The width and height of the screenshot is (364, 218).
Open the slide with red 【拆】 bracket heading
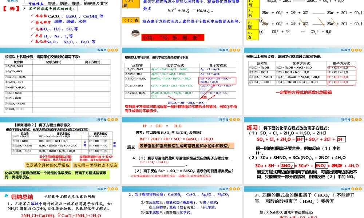60,23
